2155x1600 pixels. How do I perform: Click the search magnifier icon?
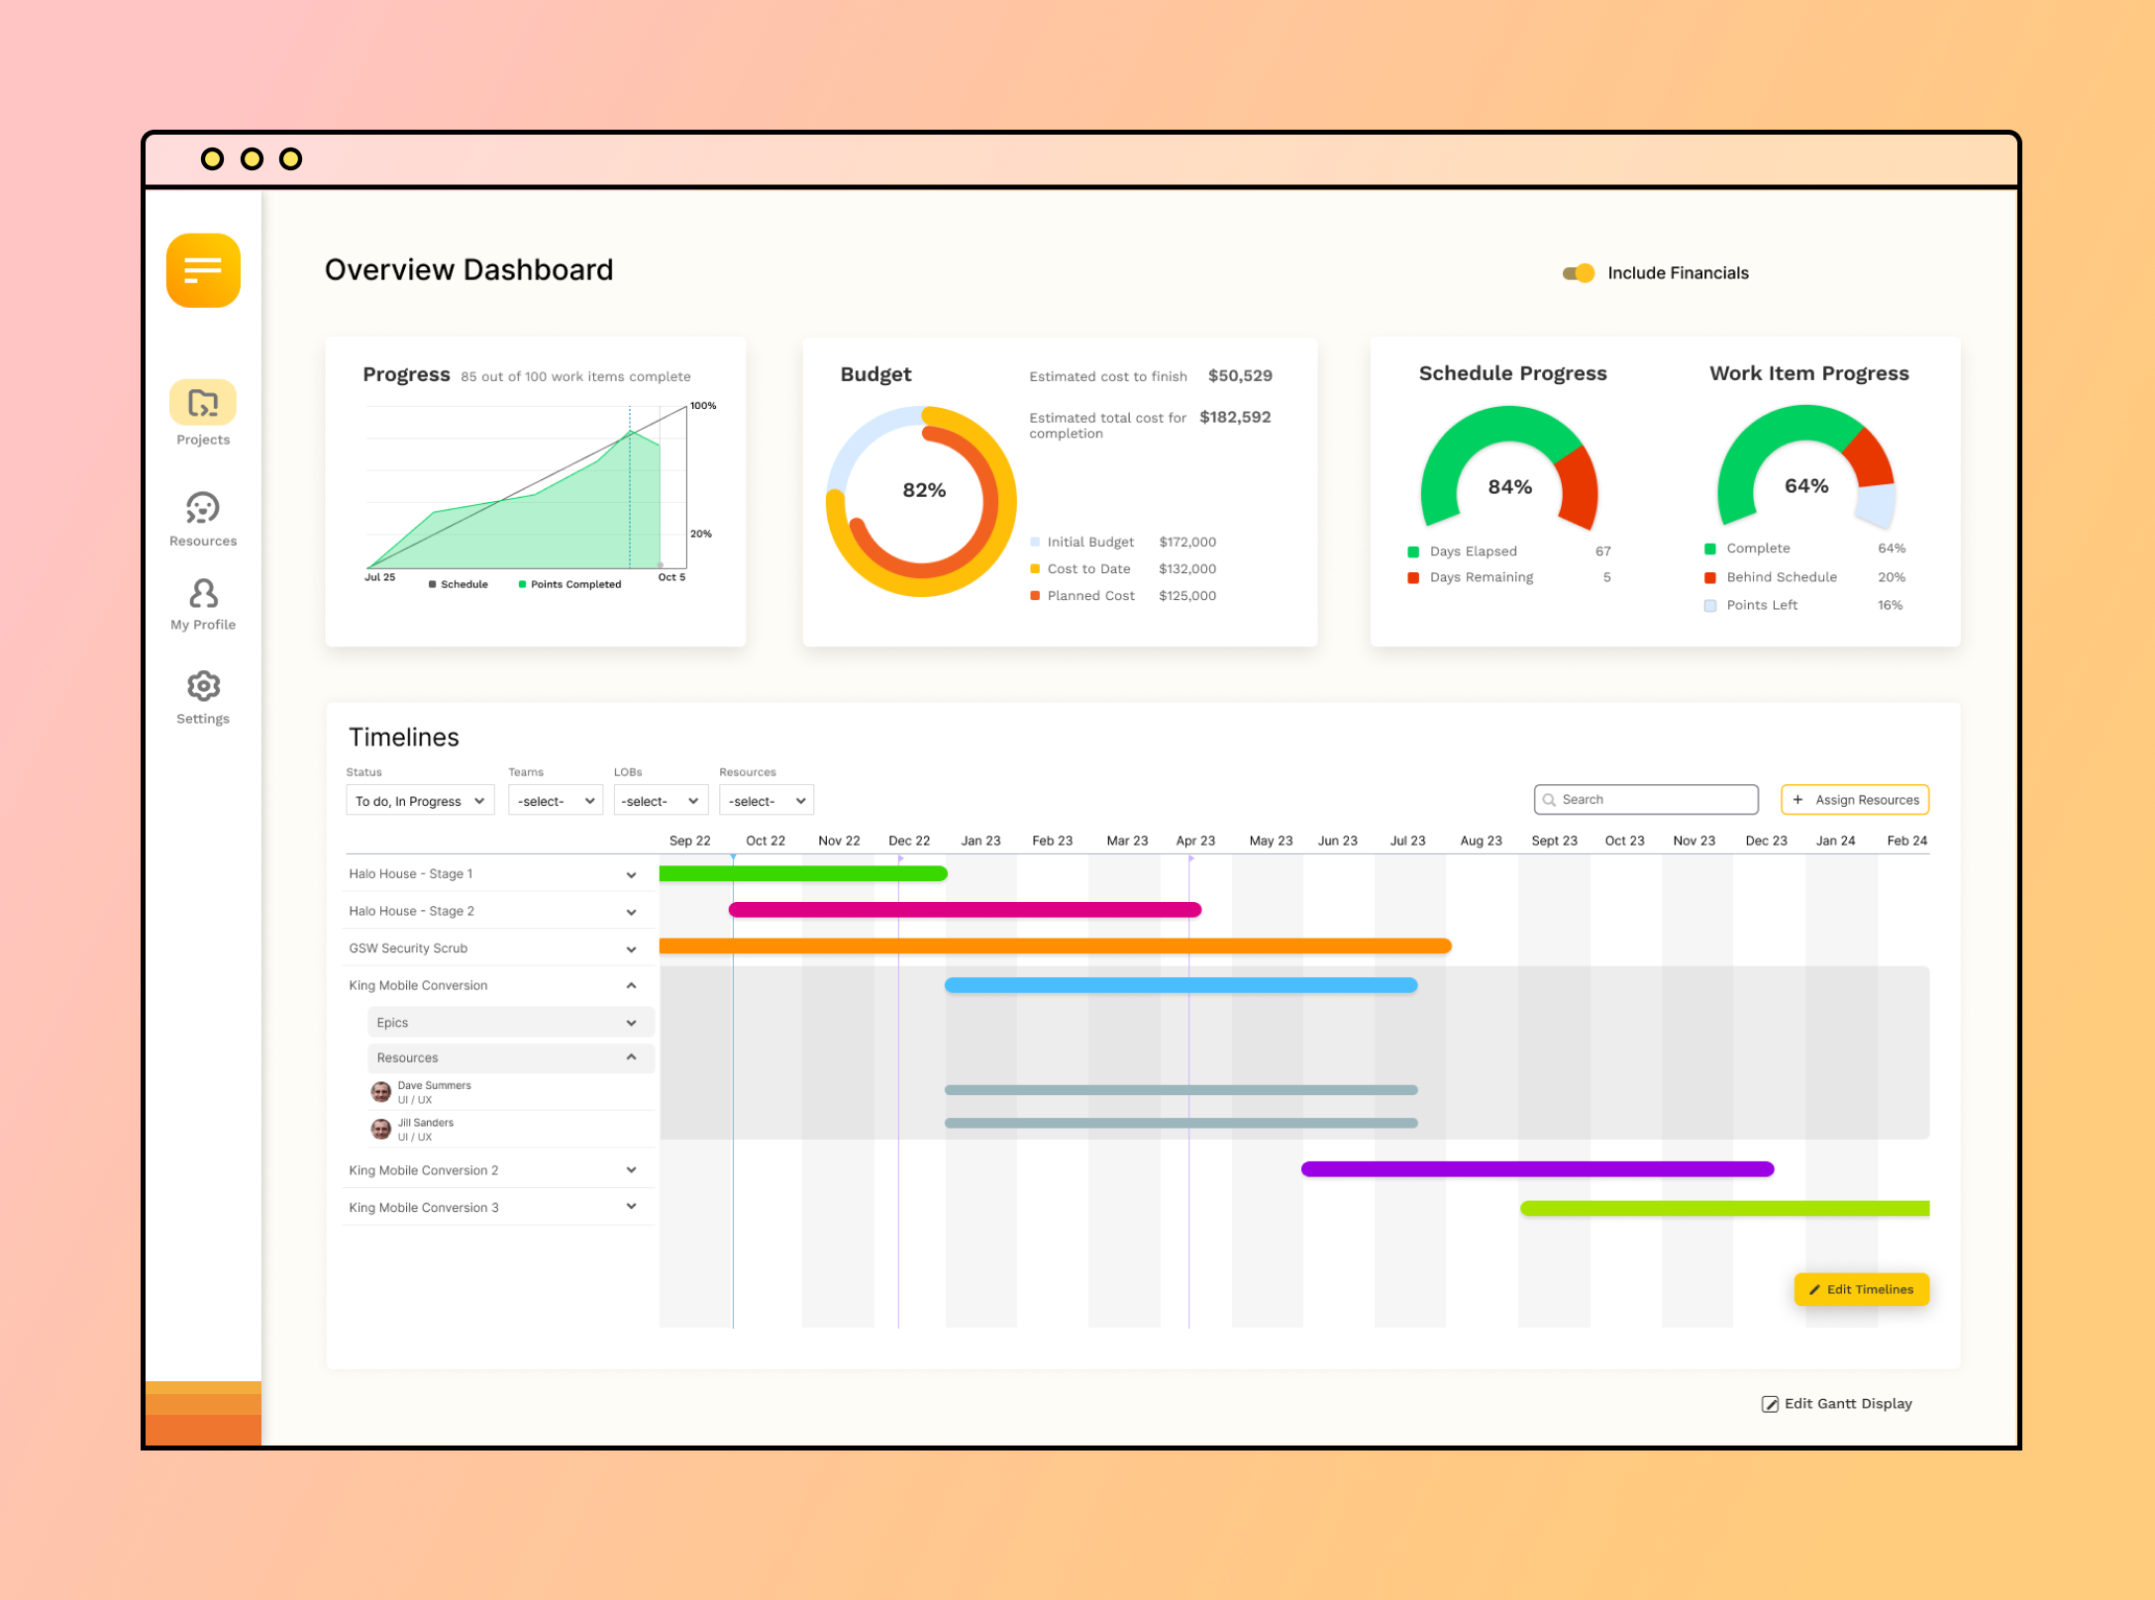[x=1549, y=800]
